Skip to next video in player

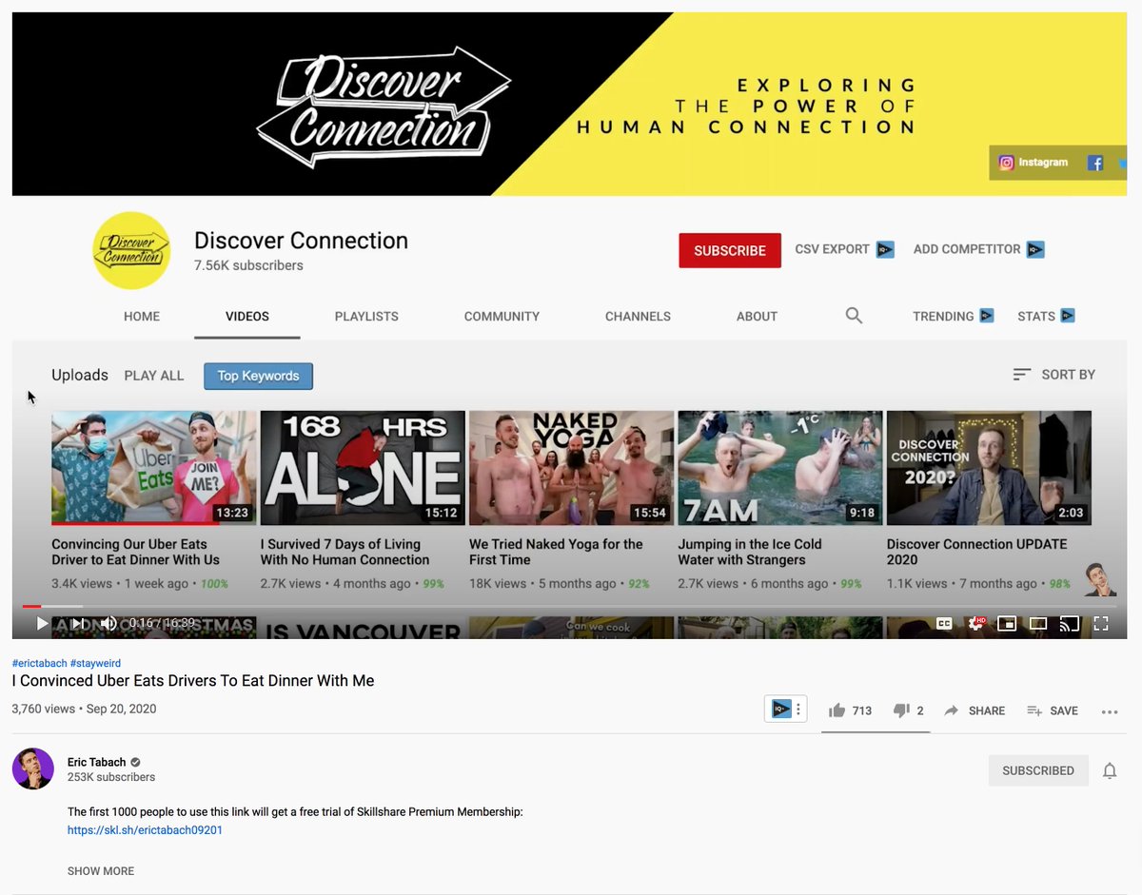tap(79, 624)
